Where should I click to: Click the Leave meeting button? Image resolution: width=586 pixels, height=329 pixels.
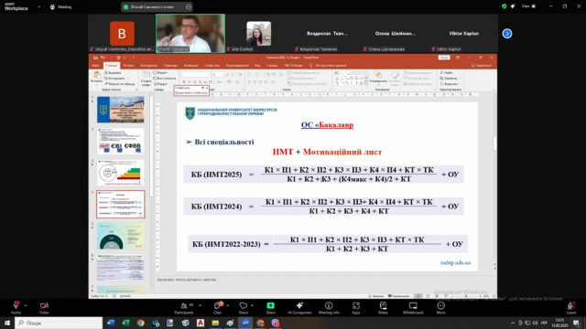click(x=570, y=307)
